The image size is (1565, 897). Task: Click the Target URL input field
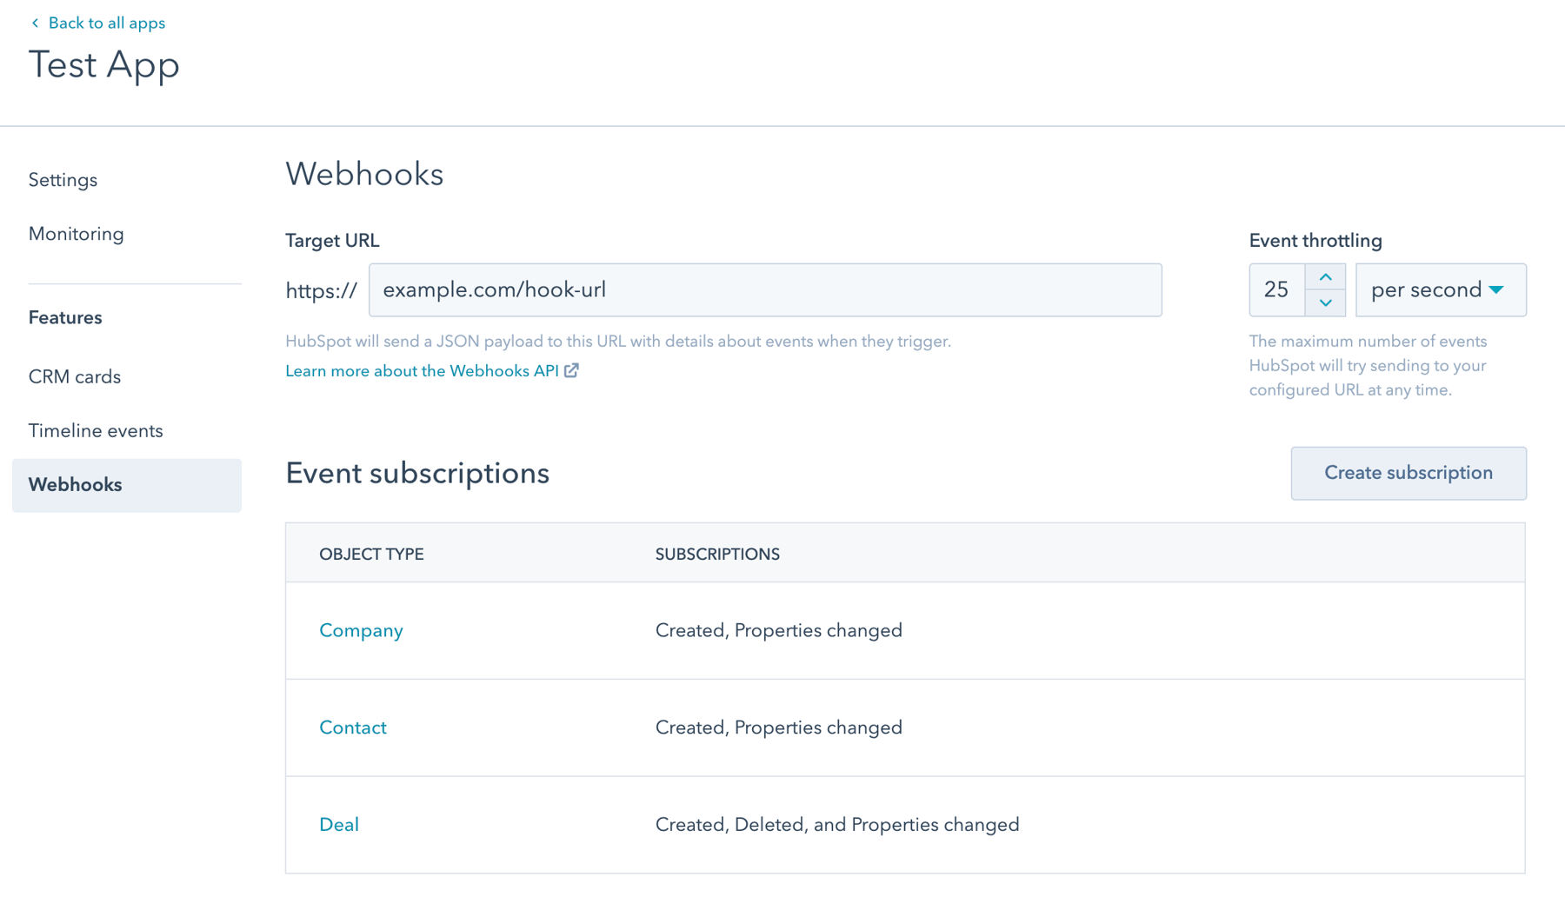(x=765, y=289)
